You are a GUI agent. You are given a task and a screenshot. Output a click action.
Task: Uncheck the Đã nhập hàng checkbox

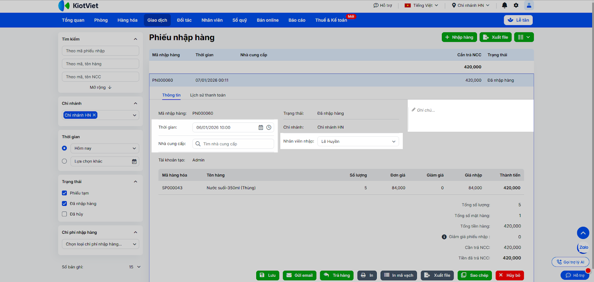[65, 204]
